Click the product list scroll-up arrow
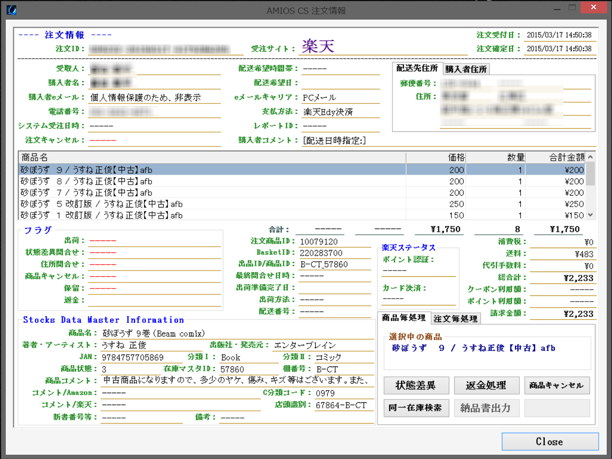The height and width of the screenshot is (459, 612). click(x=591, y=157)
